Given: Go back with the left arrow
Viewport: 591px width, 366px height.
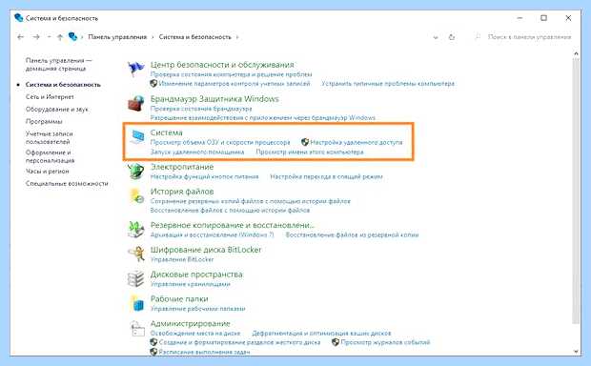Looking at the screenshot, I should click(21, 37).
